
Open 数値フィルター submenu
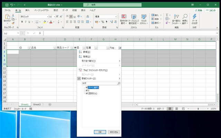tap(99, 78)
